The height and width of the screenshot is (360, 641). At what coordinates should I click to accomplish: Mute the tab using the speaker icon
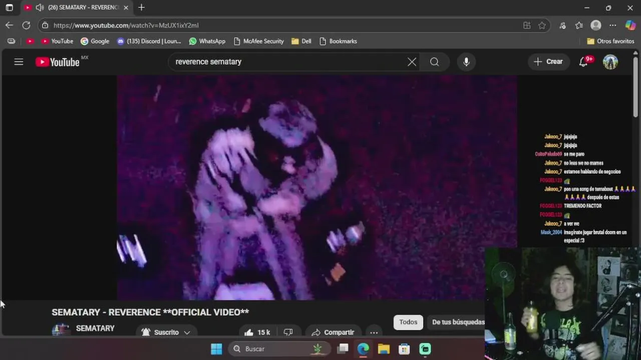pyautogui.click(x=40, y=7)
